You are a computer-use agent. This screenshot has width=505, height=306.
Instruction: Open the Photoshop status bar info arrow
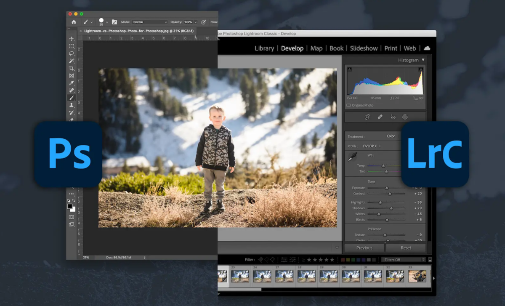coord(144,257)
